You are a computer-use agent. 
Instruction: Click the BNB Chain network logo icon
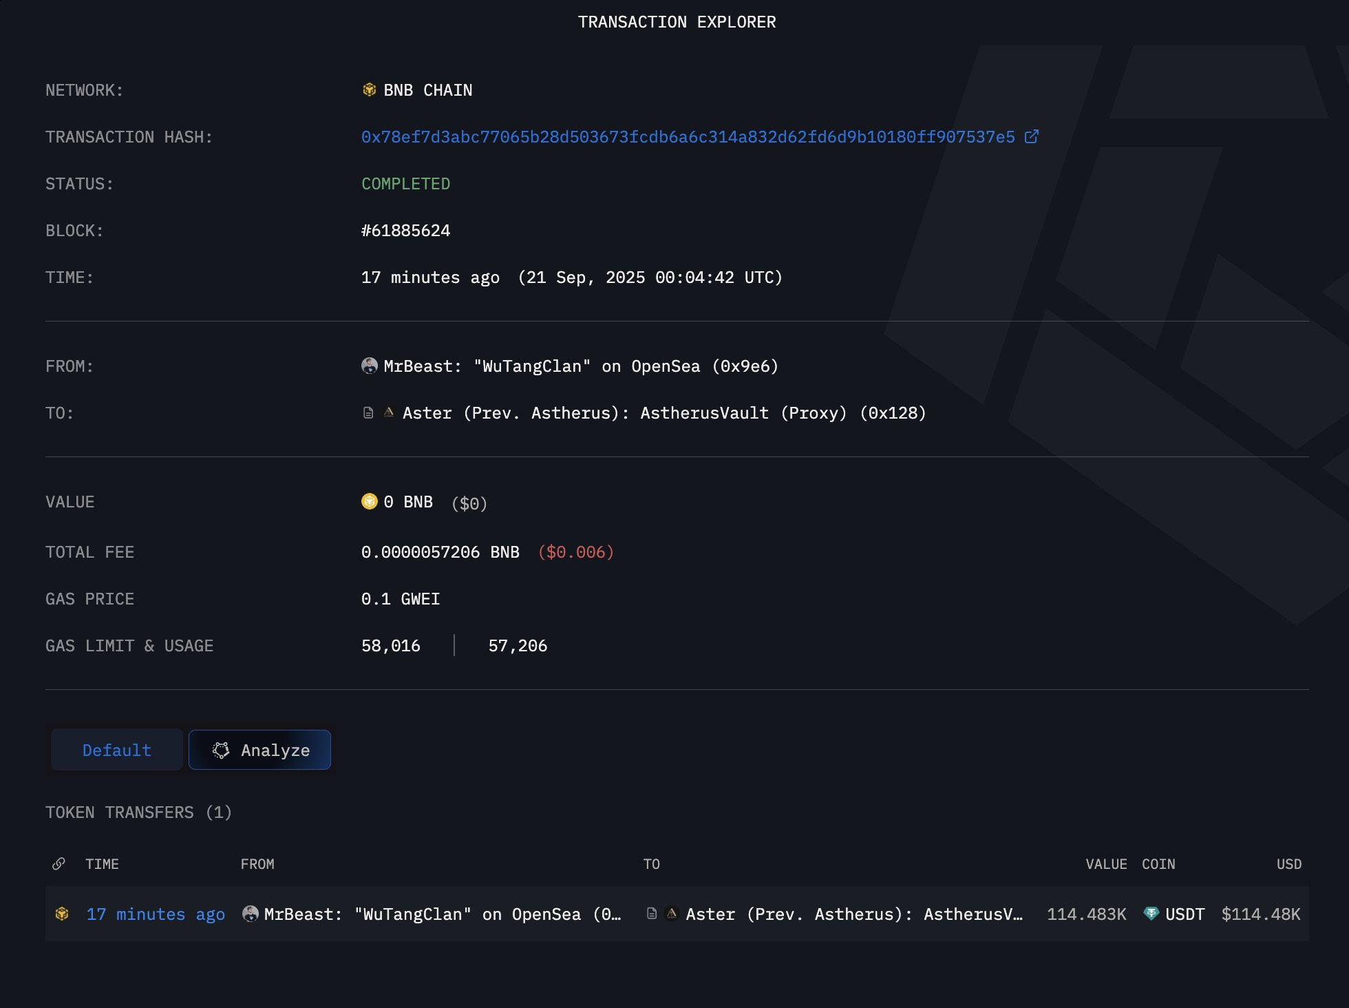[x=370, y=90]
